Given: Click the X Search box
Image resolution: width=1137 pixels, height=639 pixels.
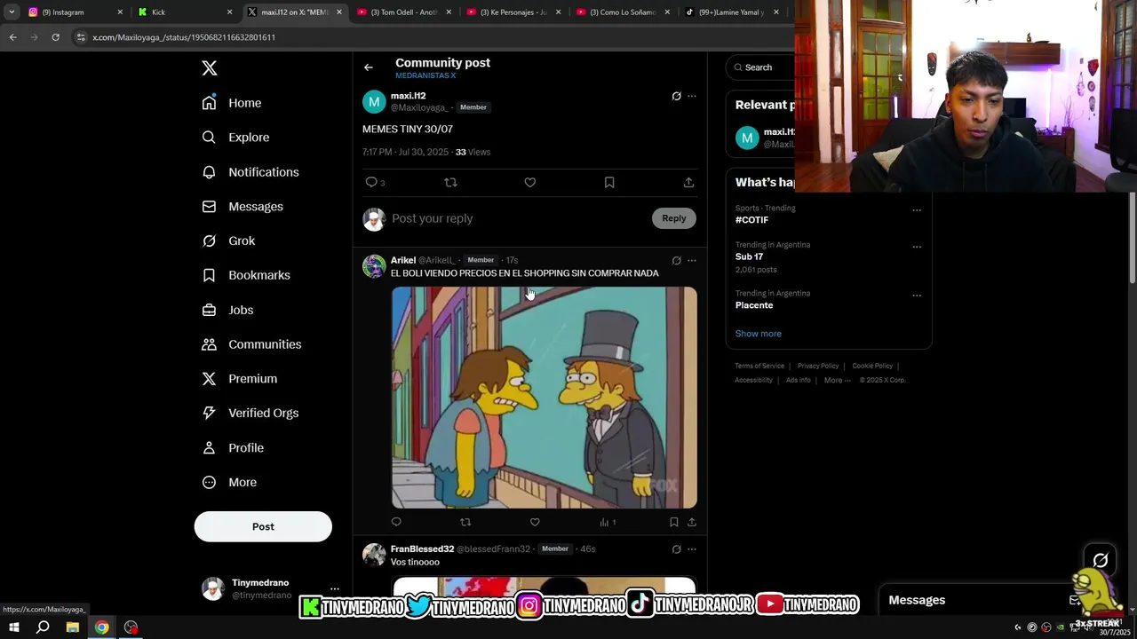Looking at the screenshot, I should [x=760, y=67].
